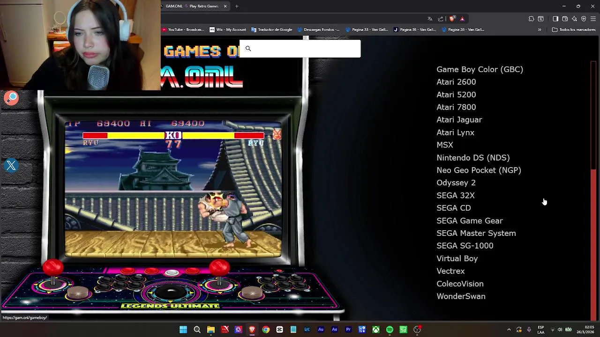Toggle the browser sidebar panel icon
600x337 pixels.
555,19
